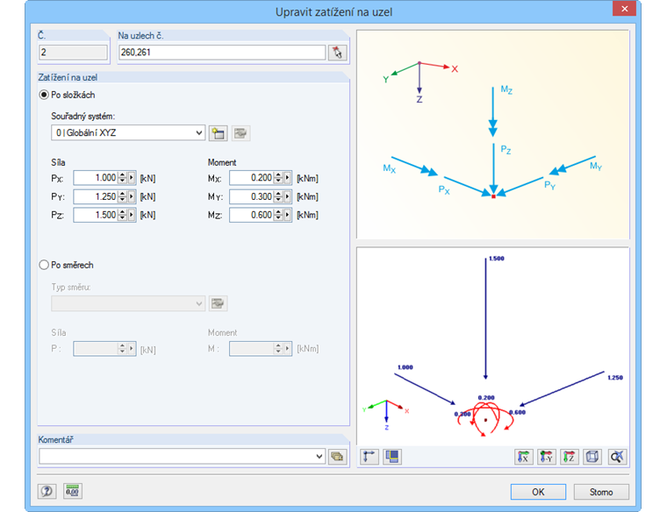This screenshot has width=667, height=512.
Task: Set view against the Y direction
Action: [547, 457]
